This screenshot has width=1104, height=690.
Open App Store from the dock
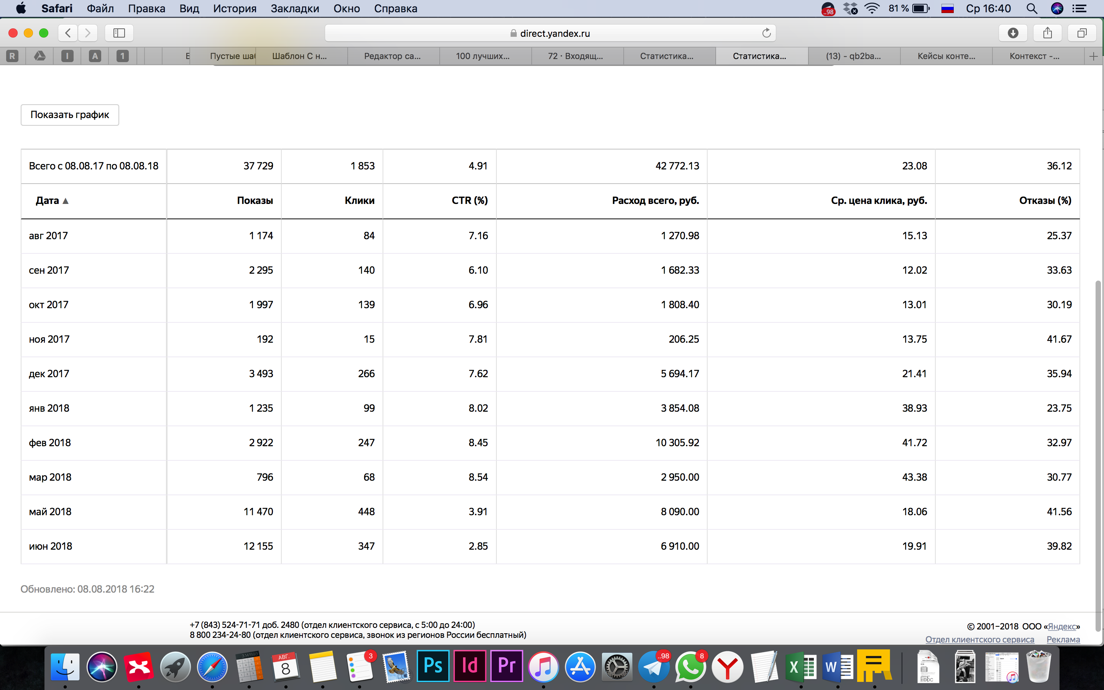[580, 667]
